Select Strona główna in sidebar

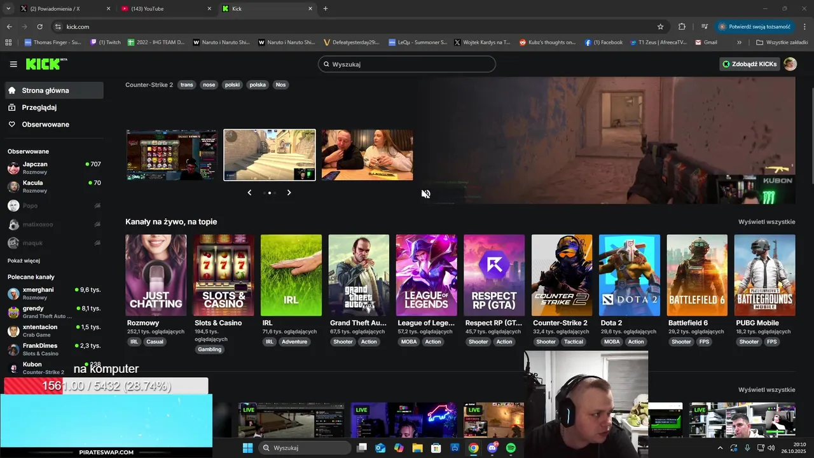(54, 90)
